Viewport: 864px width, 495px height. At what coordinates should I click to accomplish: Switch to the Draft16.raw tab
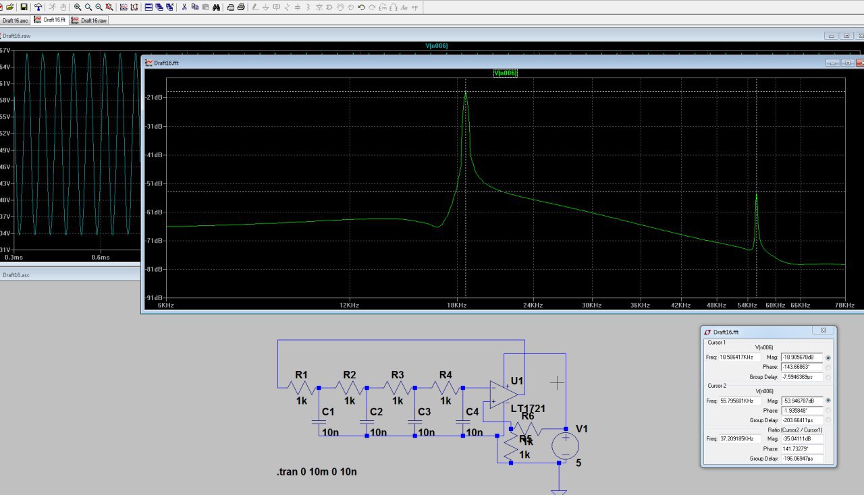click(x=89, y=20)
